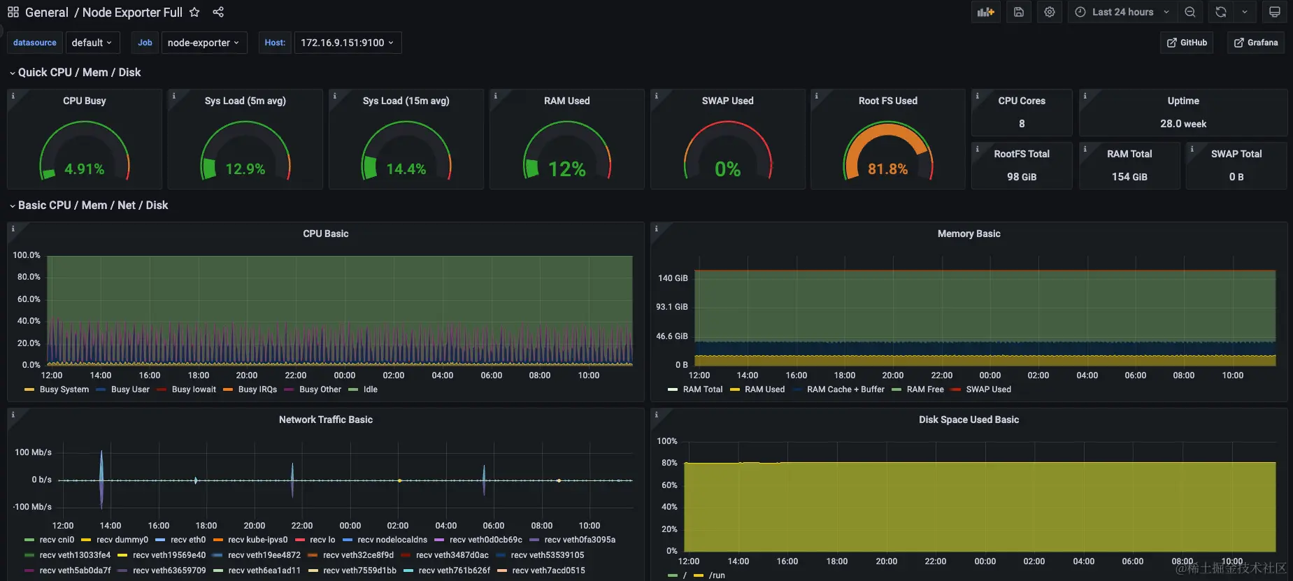This screenshot has height=581, width=1293.
Task: Open the Job node-exporter dropdown
Action: pos(203,43)
